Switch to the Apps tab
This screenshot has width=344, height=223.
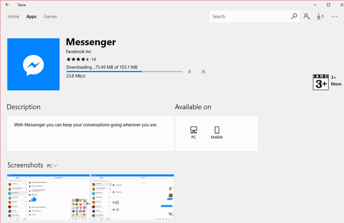coord(31,17)
